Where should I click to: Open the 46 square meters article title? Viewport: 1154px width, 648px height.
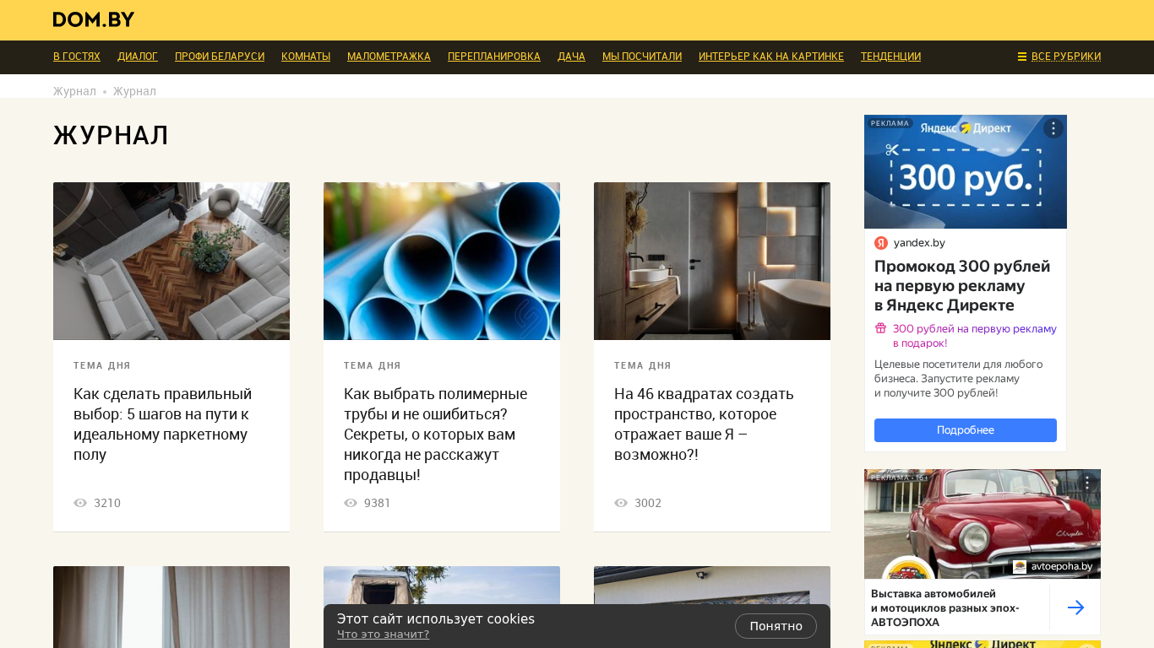(x=704, y=424)
